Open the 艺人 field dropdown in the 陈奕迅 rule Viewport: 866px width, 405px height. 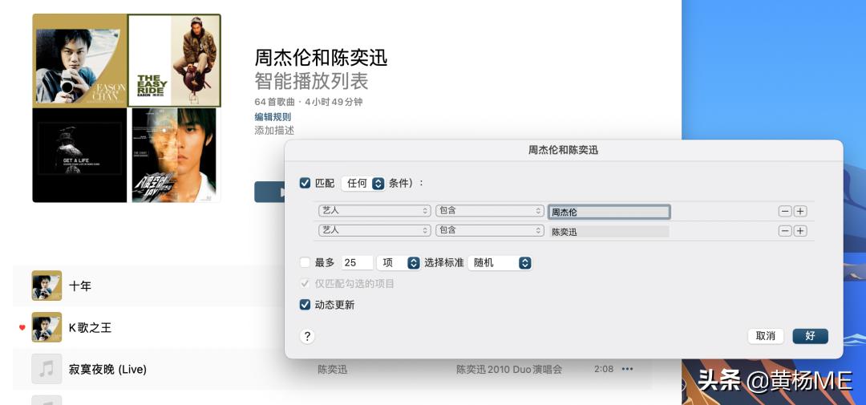374,230
